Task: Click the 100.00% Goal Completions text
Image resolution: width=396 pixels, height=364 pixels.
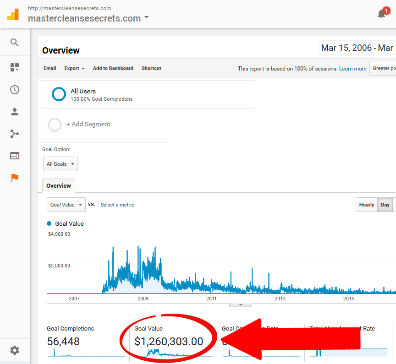Action: [102, 99]
